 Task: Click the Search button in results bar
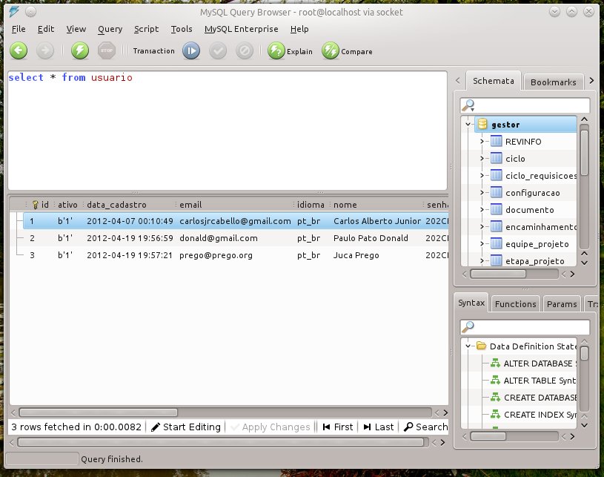coord(425,427)
